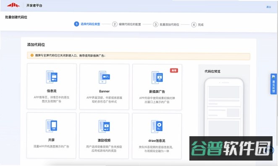The width and height of the screenshot is (278, 166).
Task: Click the 退出 link at top right
Action: (x=269, y=7)
